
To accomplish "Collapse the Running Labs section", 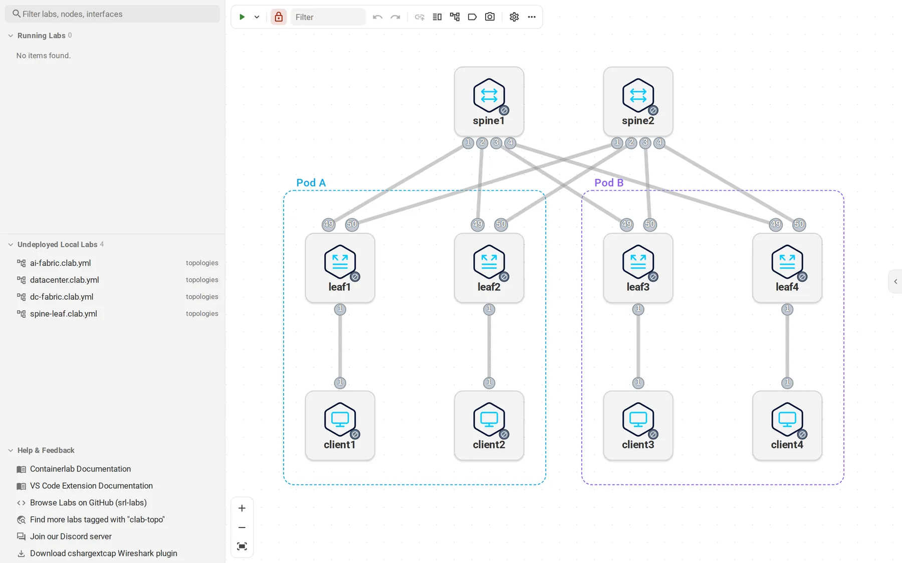I will click(x=11, y=36).
